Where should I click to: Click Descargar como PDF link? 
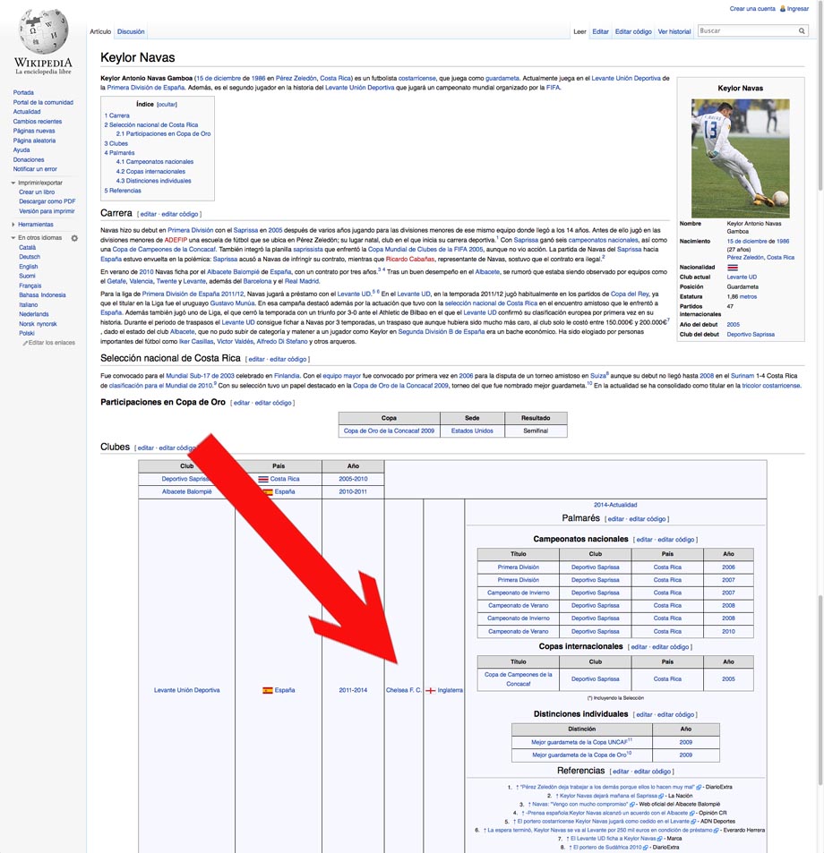47,201
